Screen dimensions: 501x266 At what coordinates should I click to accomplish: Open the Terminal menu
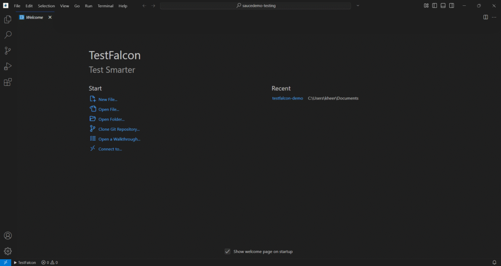pos(105,6)
